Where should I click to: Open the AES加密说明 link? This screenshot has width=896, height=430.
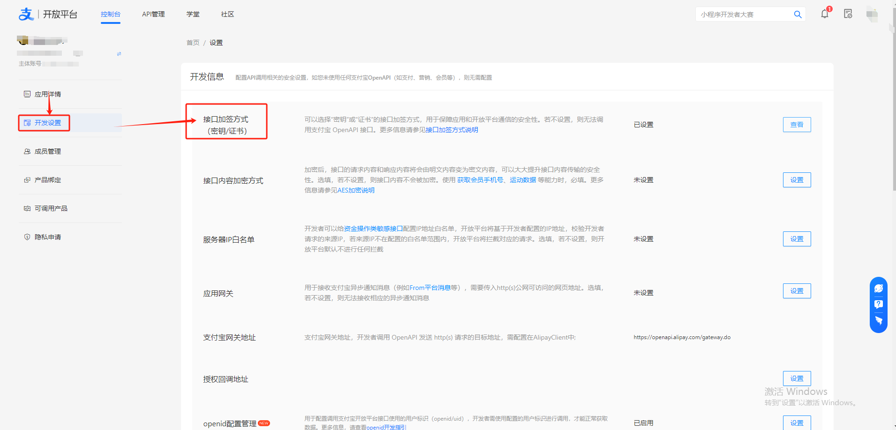(x=356, y=190)
